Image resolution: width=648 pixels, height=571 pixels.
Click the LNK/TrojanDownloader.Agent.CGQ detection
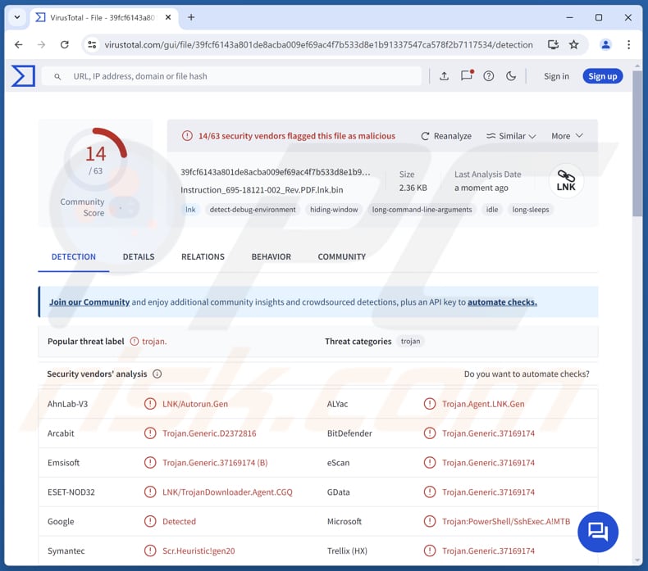[227, 492]
